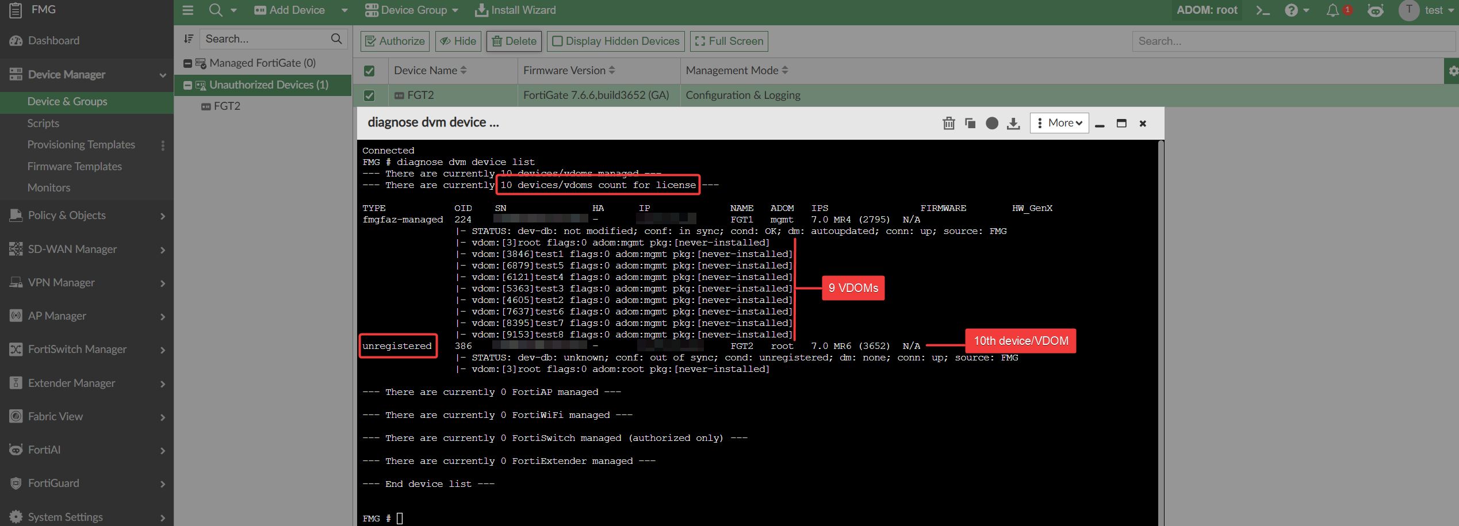
Task: Open Monitors in the sidebar
Action: 49,188
